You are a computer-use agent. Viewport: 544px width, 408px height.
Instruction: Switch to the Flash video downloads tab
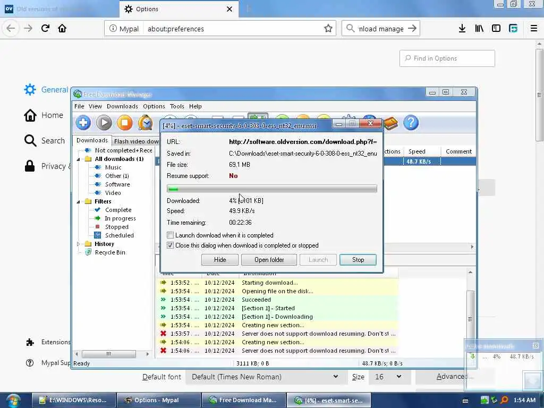point(136,141)
